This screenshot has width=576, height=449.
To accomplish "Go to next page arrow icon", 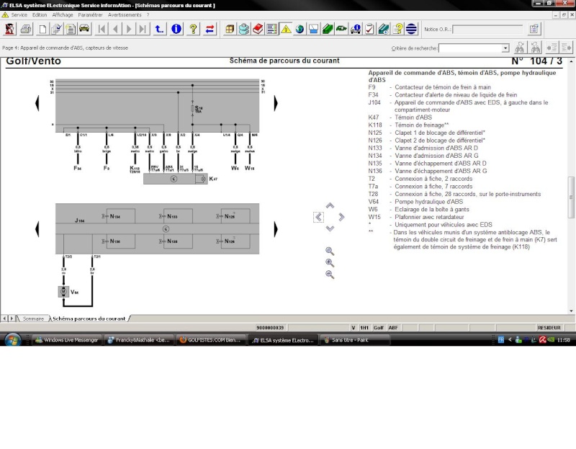I will point(129,29).
